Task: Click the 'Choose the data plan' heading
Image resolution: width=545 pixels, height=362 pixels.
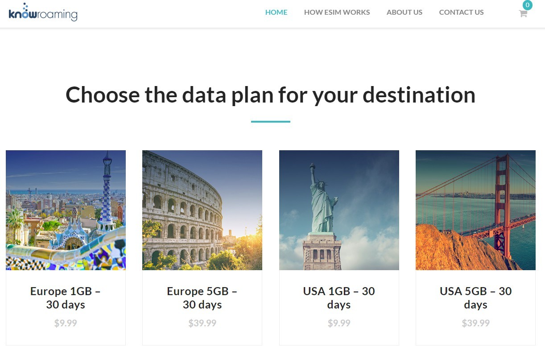Action: tap(270, 95)
